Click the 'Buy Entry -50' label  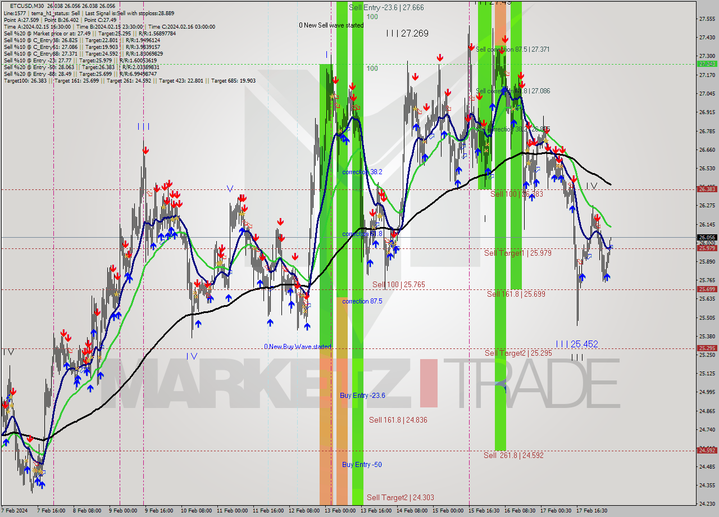(362, 465)
